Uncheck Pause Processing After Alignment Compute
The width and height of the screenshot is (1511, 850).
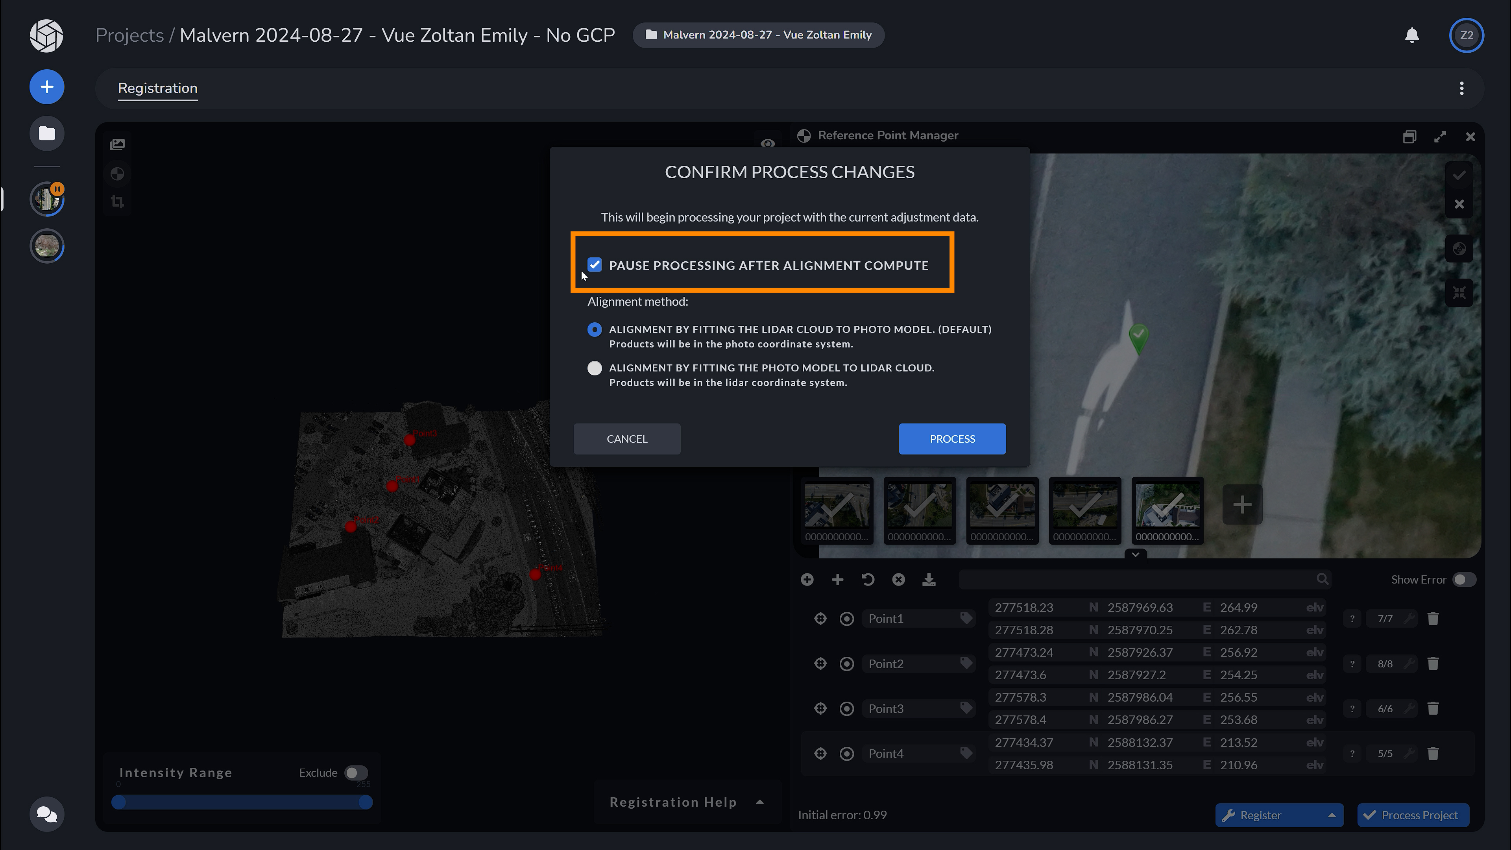(x=595, y=264)
